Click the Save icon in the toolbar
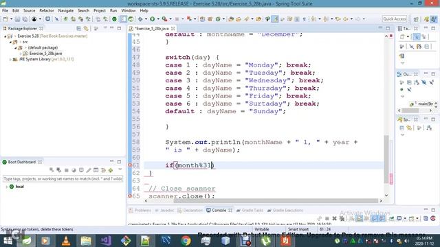The height and width of the screenshot is (247, 440). (x=17, y=19)
